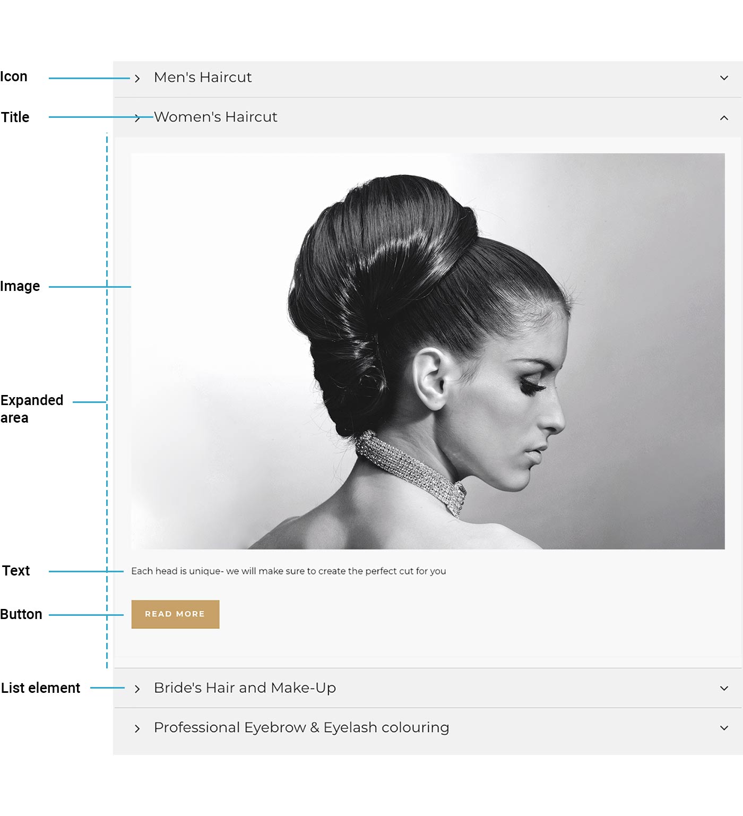Click the arrow icon before Women's Haircut
Image resolution: width=743 pixels, height=816 pixels.
[x=137, y=118]
